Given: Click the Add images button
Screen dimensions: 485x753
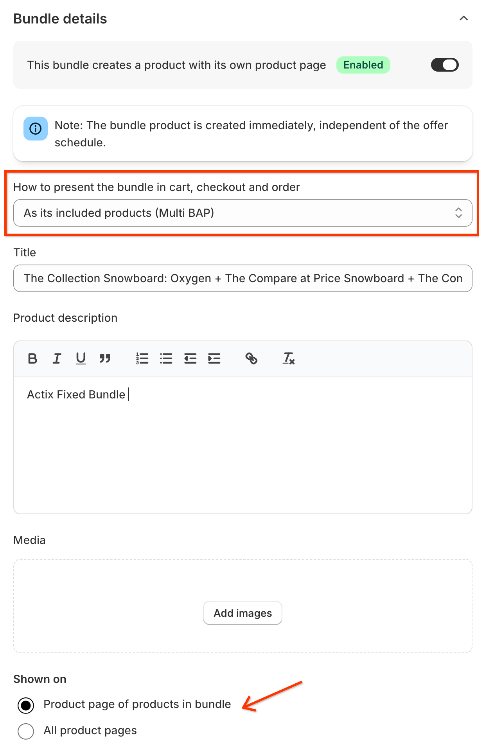Looking at the screenshot, I should tap(242, 613).
